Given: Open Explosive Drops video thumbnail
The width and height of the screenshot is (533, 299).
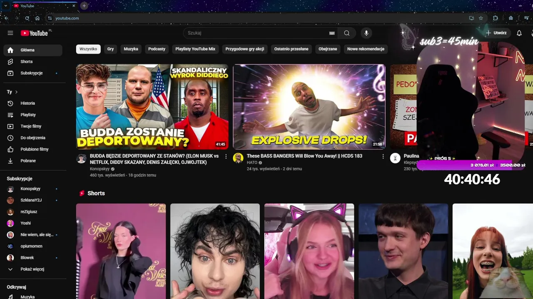Looking at the screenshot, I should [x=309, y=107].
